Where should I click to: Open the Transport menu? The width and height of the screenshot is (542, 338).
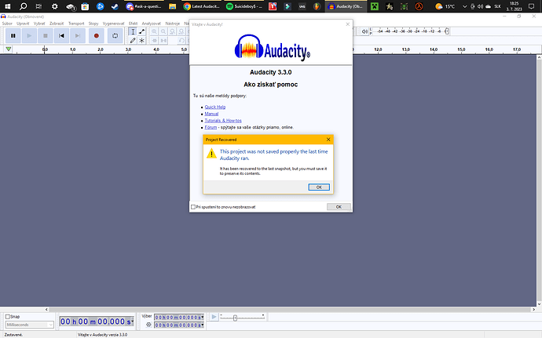coord(76,24)
